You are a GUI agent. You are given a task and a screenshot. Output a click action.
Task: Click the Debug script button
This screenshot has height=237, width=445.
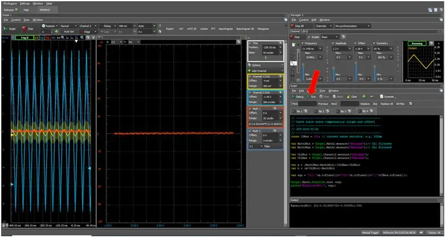(x=298, y=97)
